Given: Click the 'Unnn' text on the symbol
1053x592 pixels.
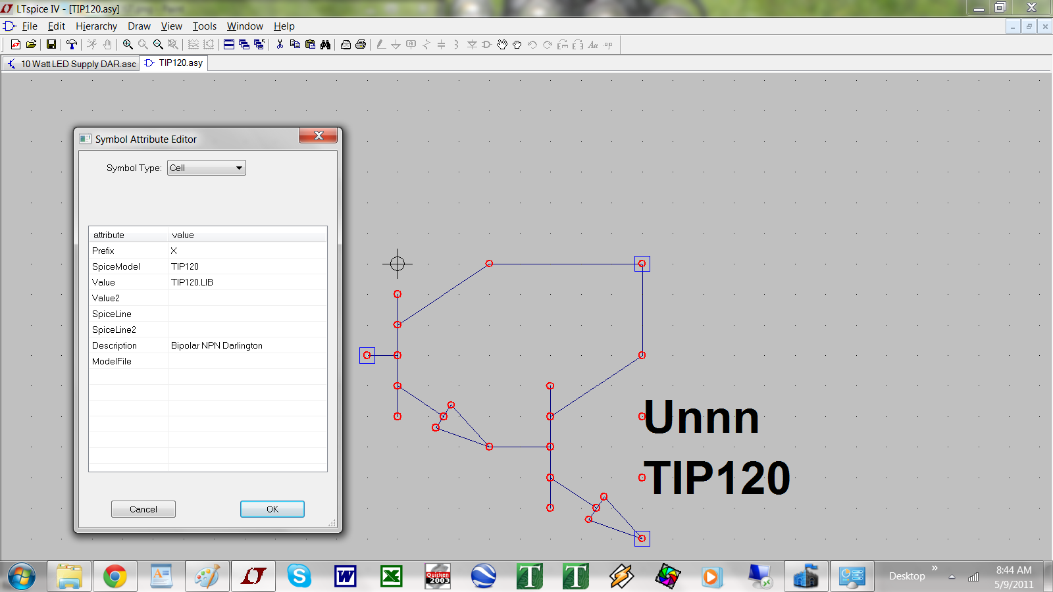Looking at the screenshot, I should pyautogui.click(x=702, y=417).
